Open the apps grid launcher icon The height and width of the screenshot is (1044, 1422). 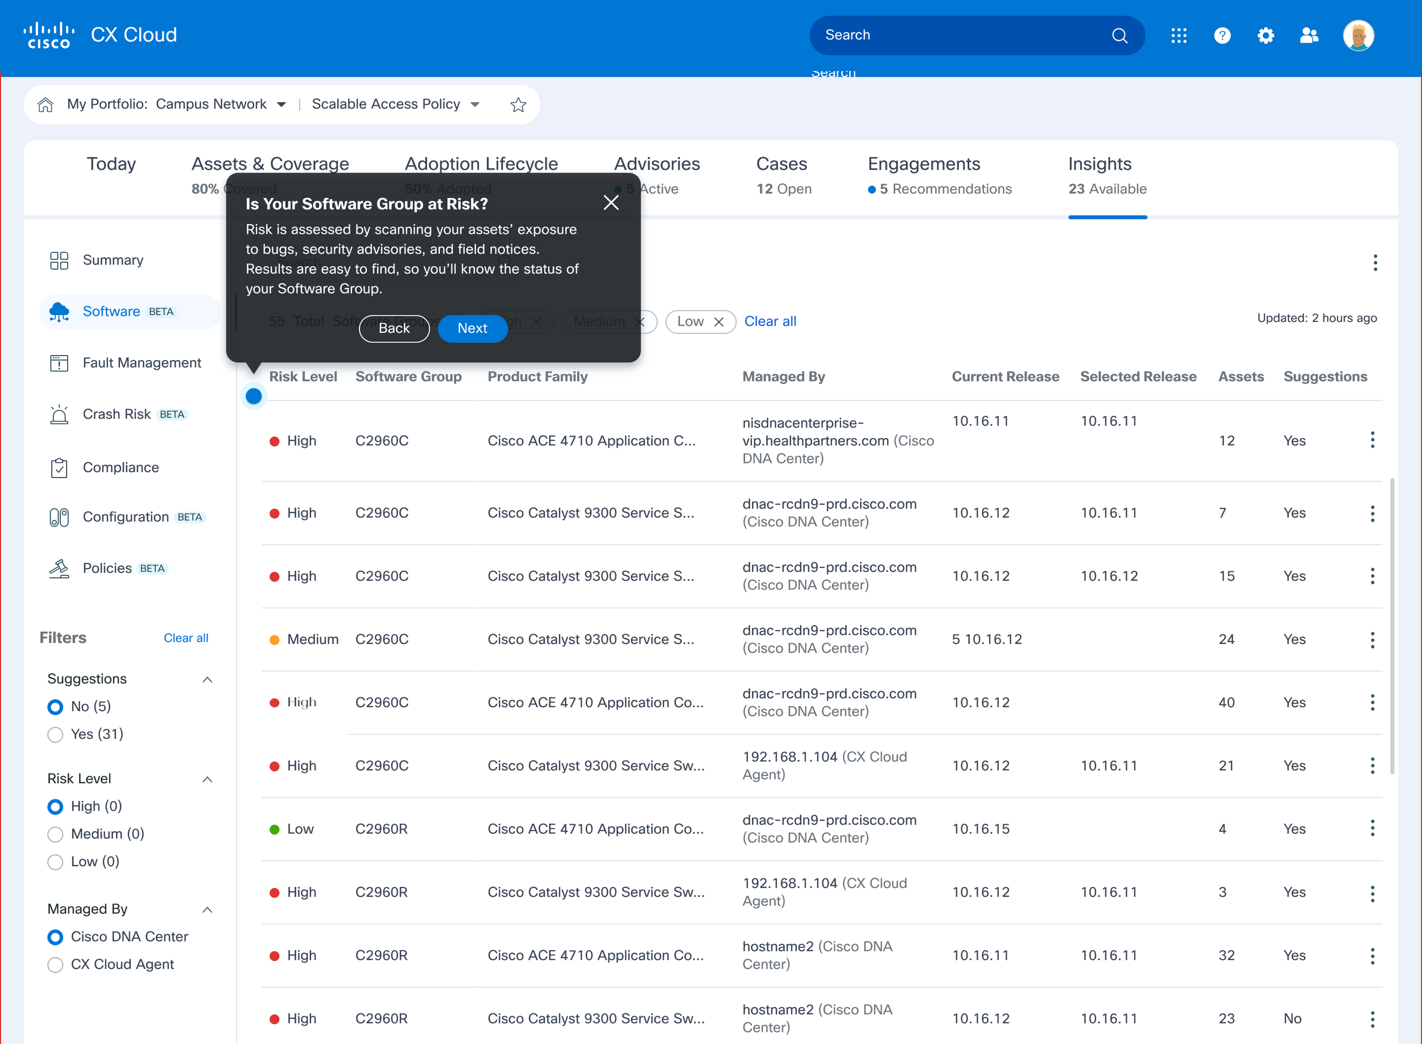tap(1178, 35)
